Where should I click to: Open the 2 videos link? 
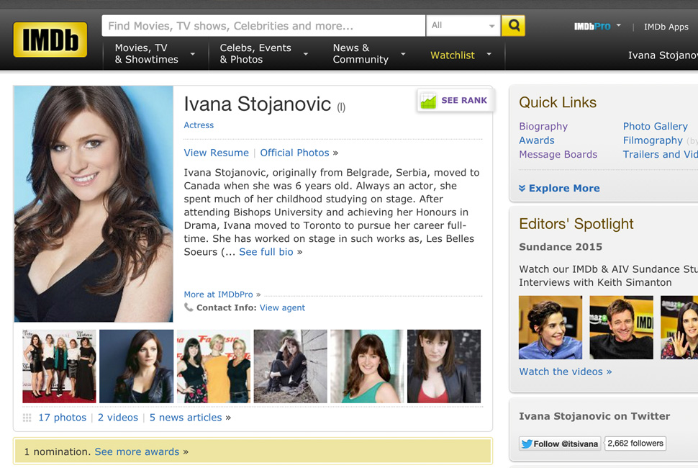[118, 418]
